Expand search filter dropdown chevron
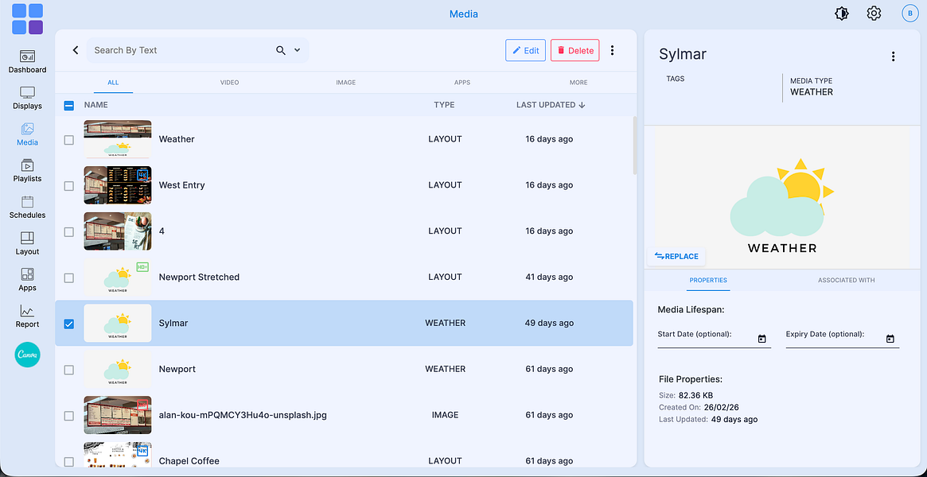927x477 pixels. 298,50
